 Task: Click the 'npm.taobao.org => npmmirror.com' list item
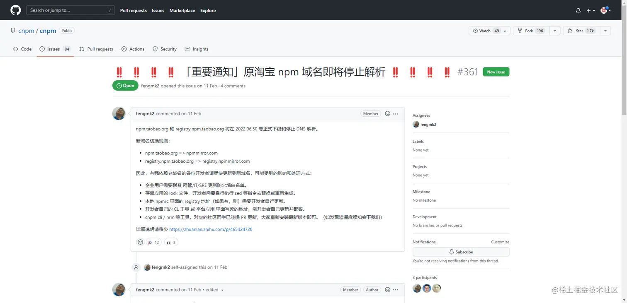click(x=181, y=153)
